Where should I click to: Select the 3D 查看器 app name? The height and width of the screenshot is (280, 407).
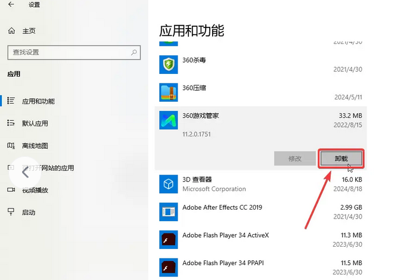click(197, 179)
